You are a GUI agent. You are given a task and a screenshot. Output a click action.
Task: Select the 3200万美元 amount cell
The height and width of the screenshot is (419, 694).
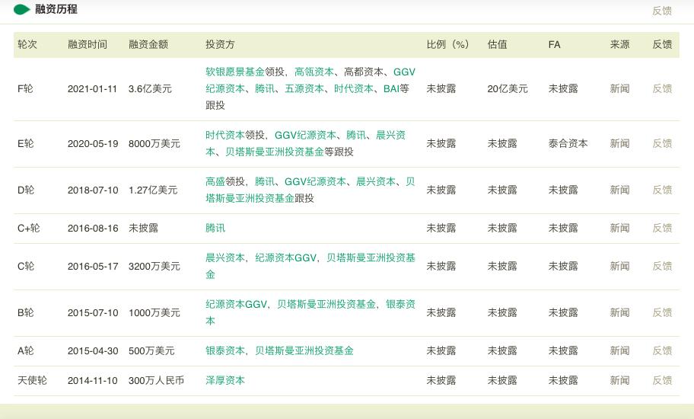[154, 266]
